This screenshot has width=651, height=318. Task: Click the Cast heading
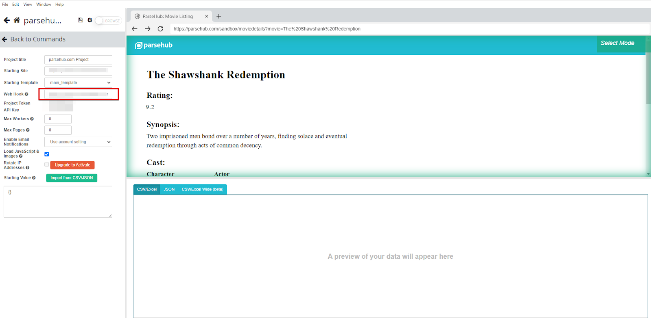click(156, 162)
